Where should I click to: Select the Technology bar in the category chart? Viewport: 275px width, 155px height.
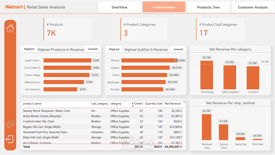(207, 75)
